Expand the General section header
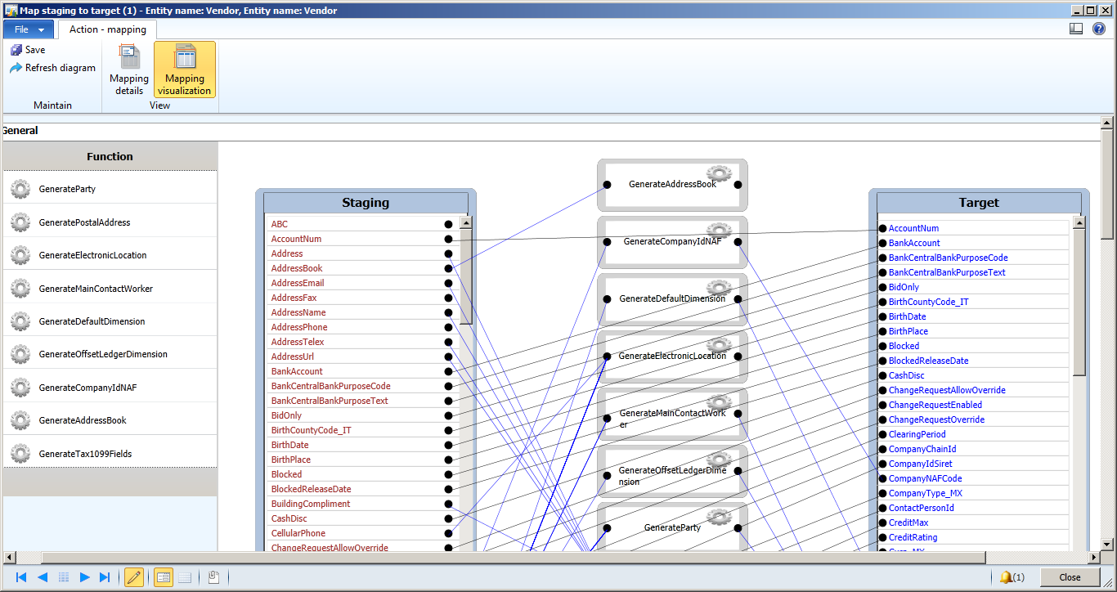The height and width of the screenshot is (592, 1117). click(x=19, y=130)
